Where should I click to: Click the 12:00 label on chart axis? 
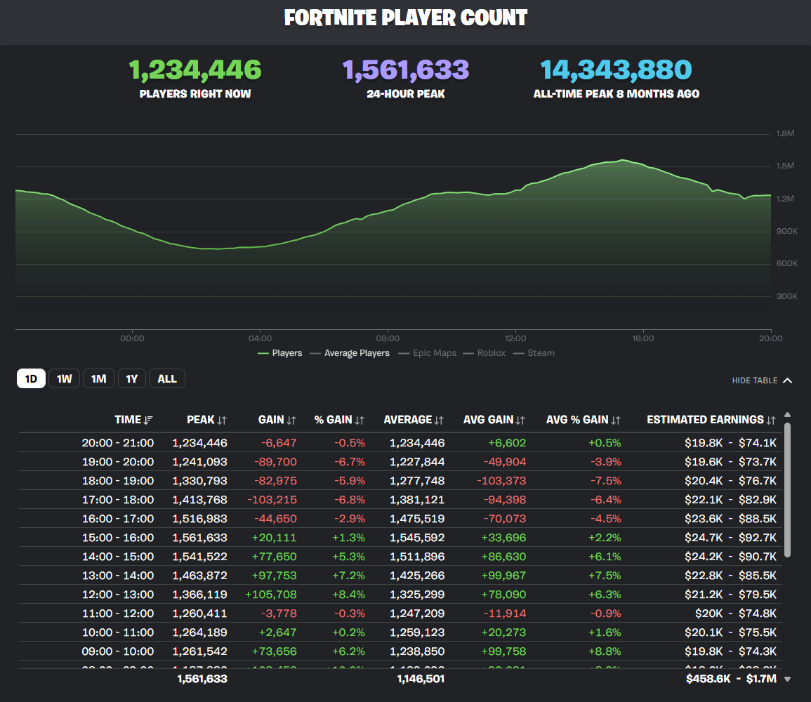coord(515,338)
